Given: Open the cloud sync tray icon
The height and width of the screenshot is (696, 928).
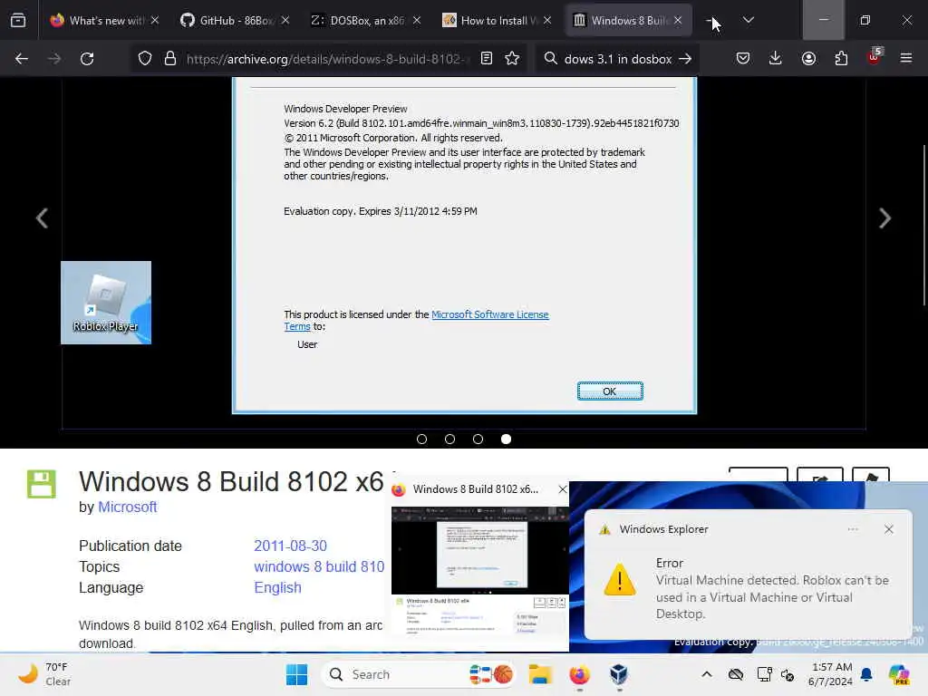Looking at the screenshot, I should [x=736, y=674].
